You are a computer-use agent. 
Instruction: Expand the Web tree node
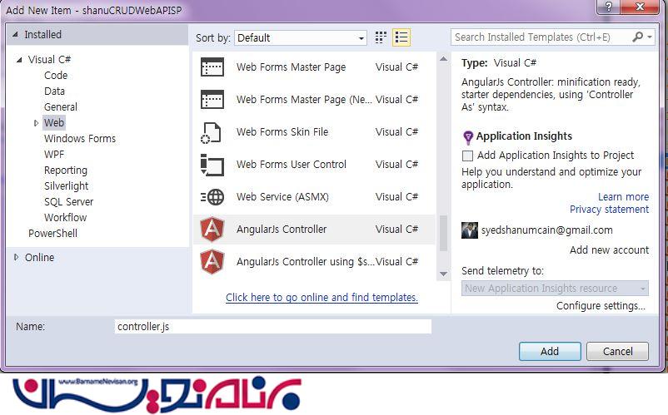coord(37,123)
